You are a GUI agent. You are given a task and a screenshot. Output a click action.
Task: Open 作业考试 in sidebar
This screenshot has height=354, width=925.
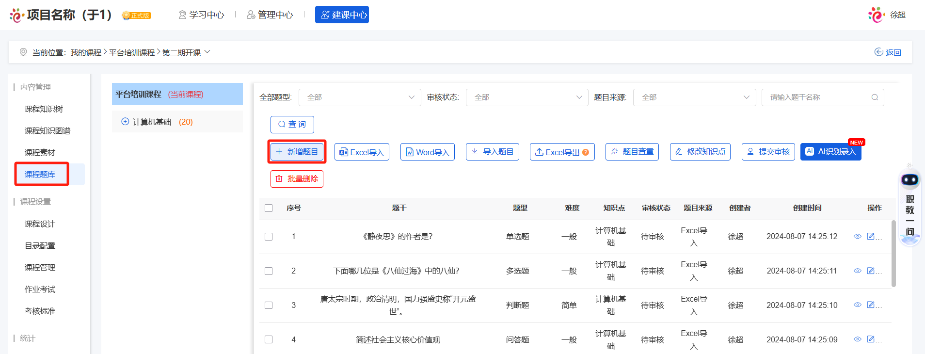40,290
